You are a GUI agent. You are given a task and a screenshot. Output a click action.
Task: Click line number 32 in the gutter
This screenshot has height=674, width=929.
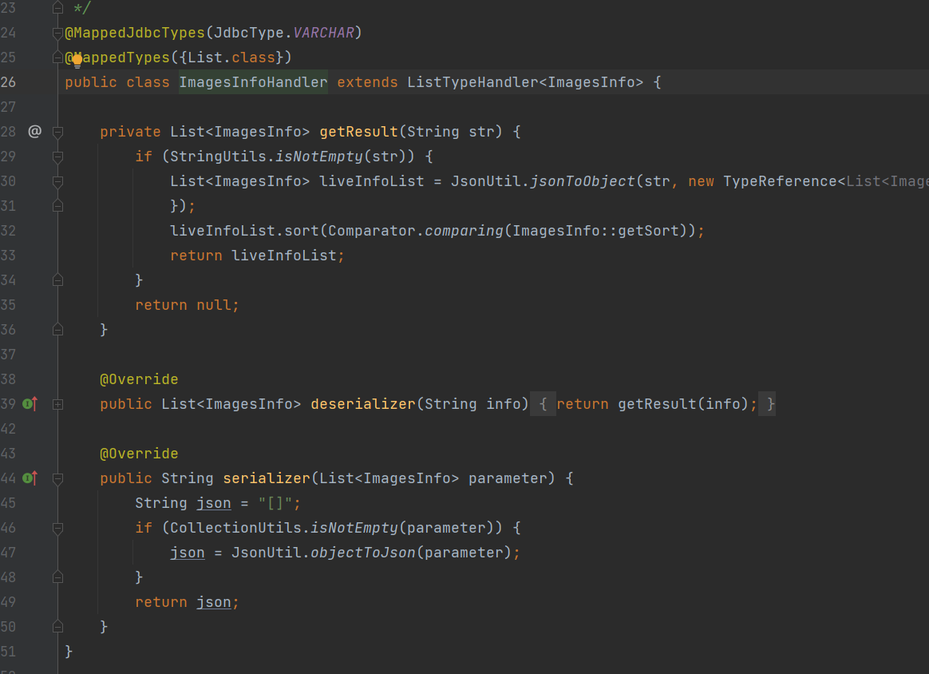(x=9, y=231)
